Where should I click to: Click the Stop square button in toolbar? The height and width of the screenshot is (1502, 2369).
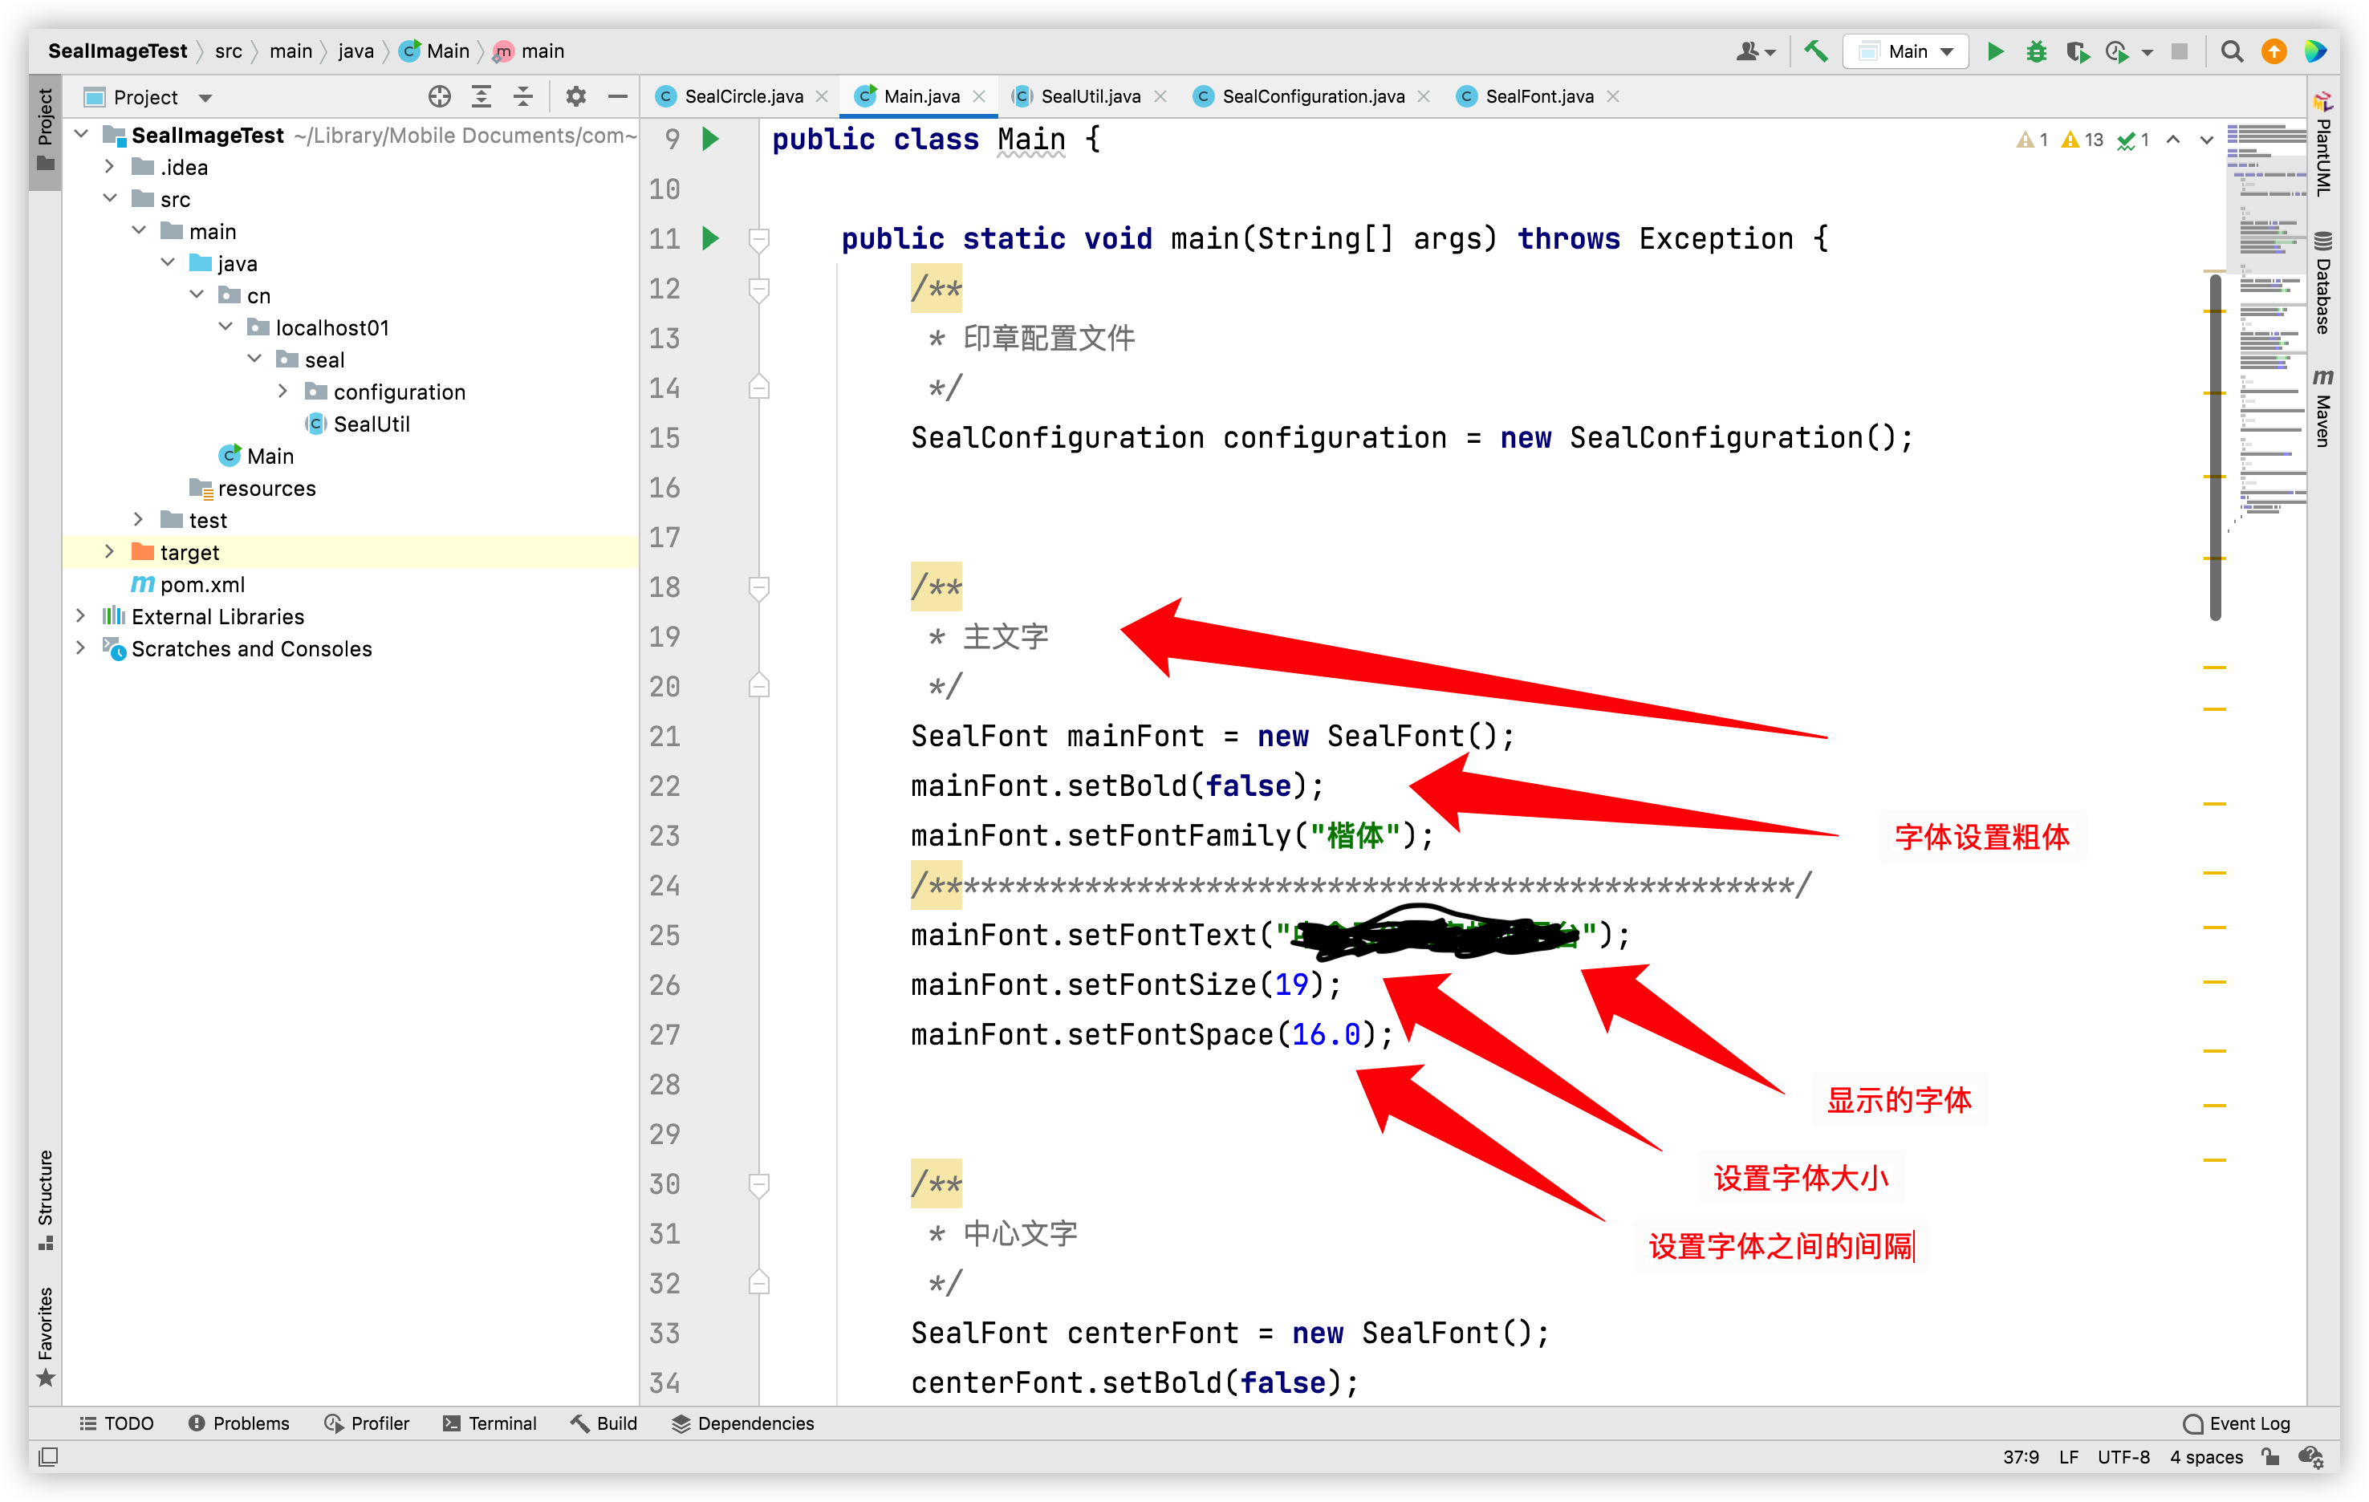tap(2179, 51)
